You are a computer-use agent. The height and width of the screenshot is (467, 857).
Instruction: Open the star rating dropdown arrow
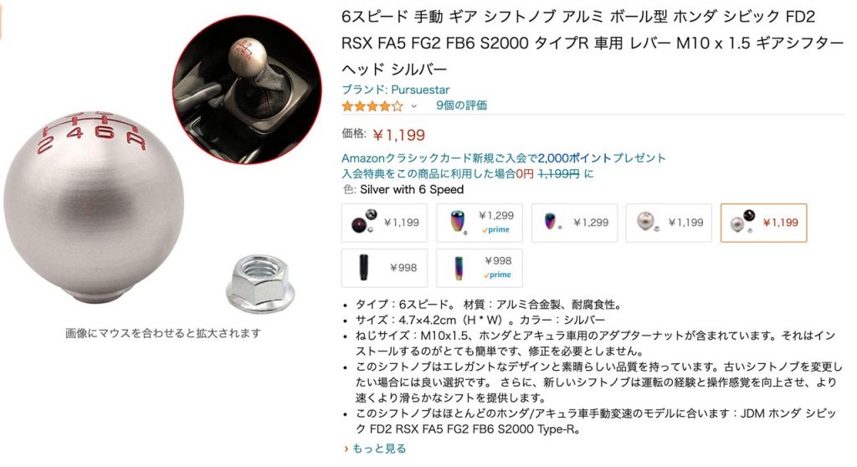click(x=413, y=106)
